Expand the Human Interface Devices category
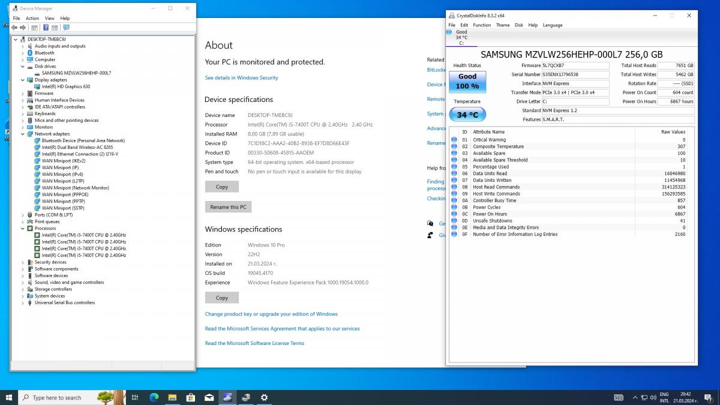This screenshot has height=405, width=720. pyautogui.click(x=23, y=100)
